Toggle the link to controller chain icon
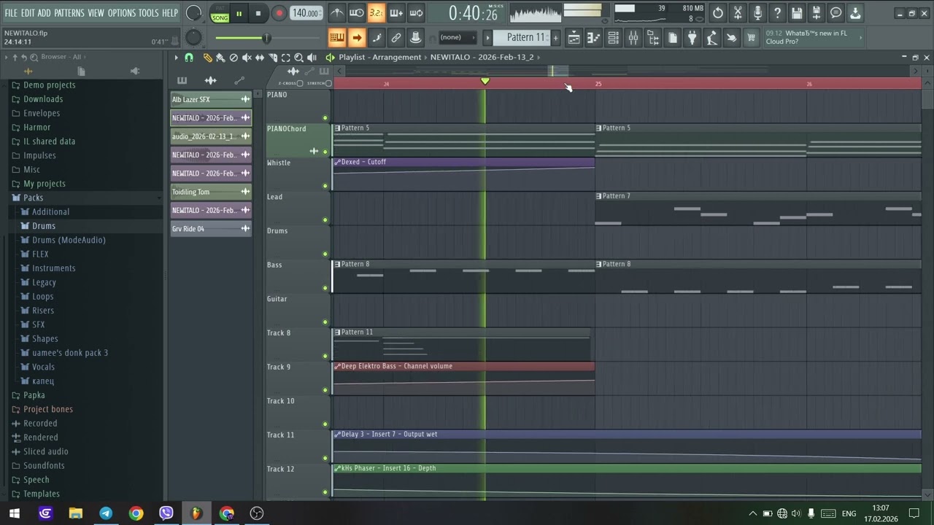934x525 pixels. pyautogui.click(x=395, y=37)
